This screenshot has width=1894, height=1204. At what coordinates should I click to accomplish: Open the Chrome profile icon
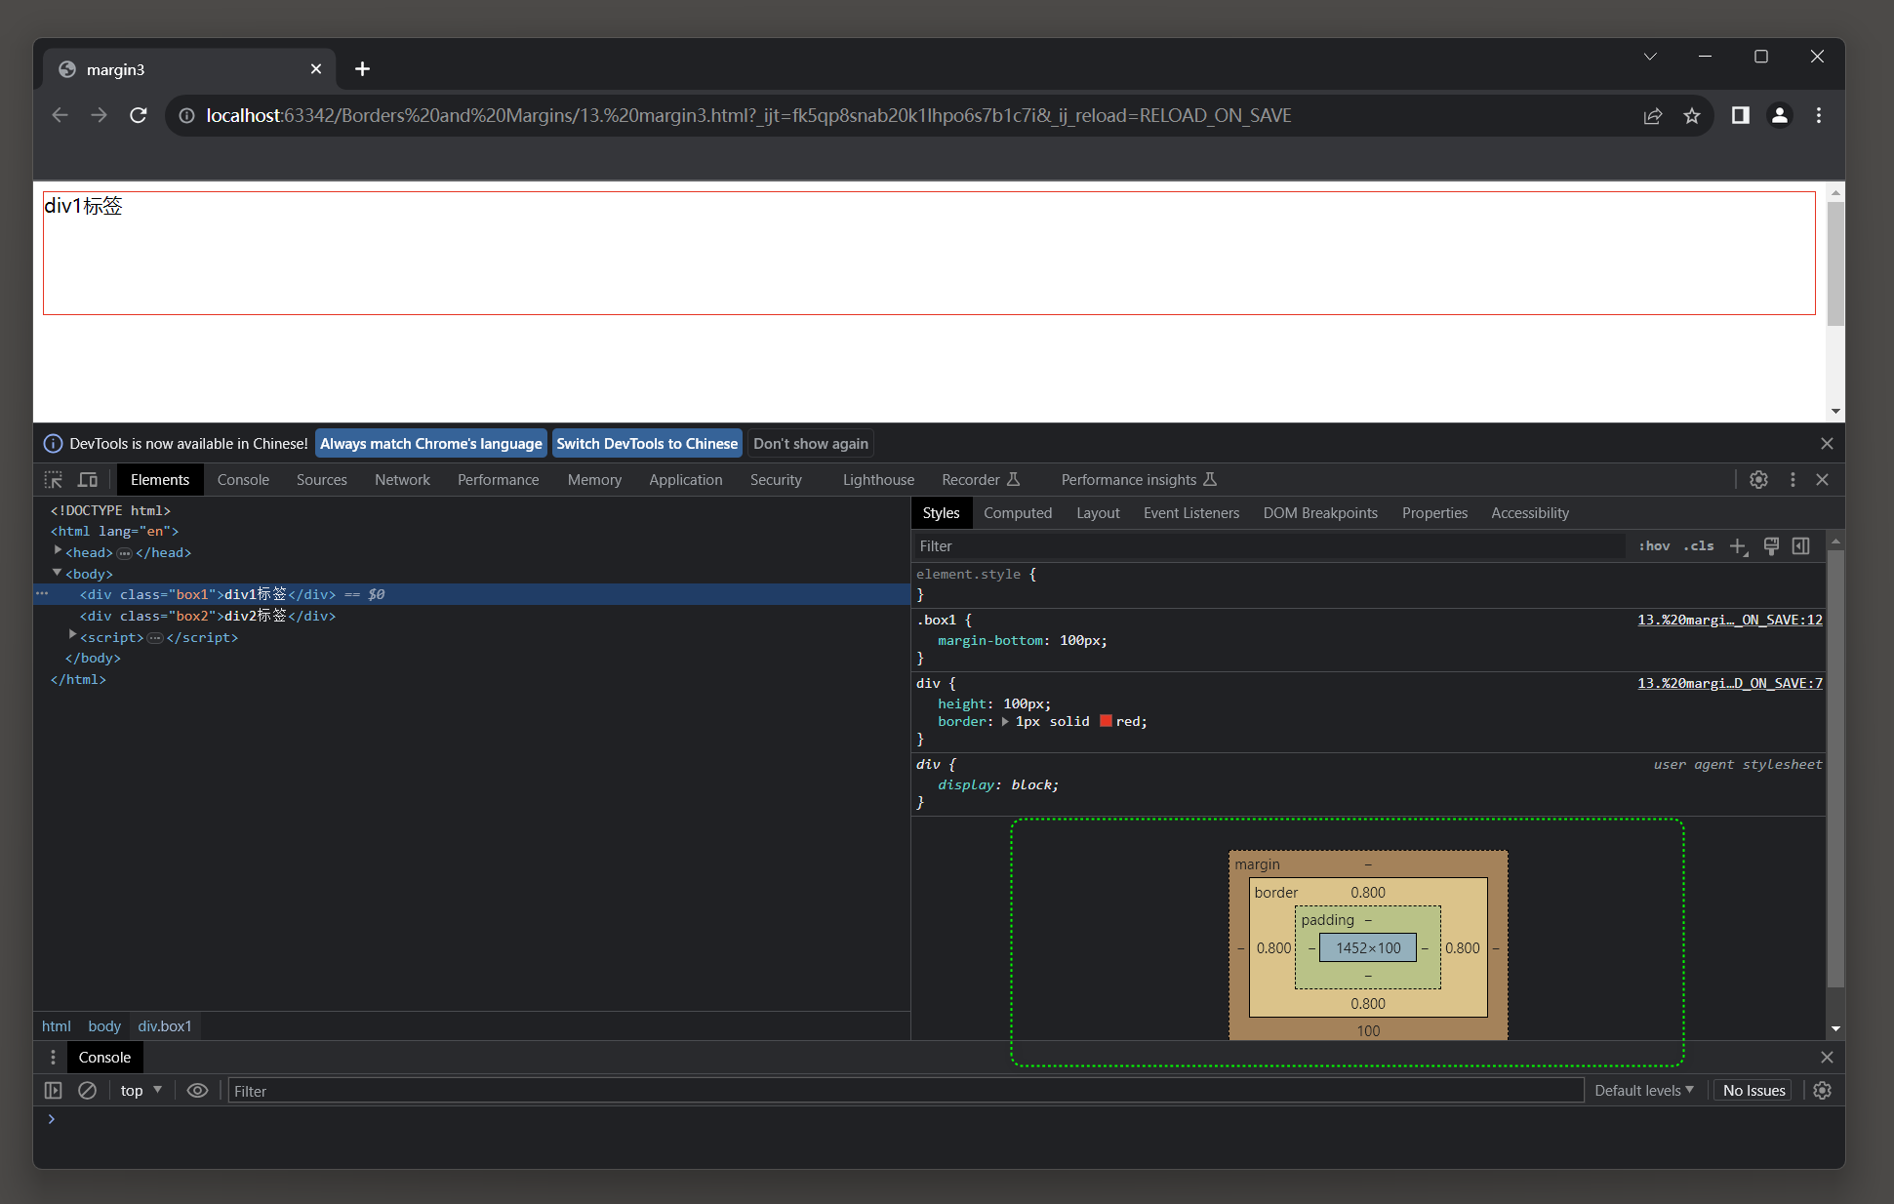[x=1780, y=115]
